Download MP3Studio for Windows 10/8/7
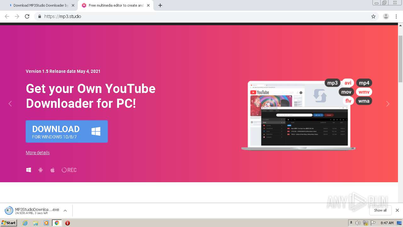The image size is (403, 227). tap(67, 131)
